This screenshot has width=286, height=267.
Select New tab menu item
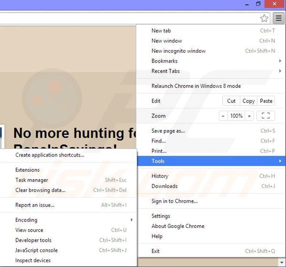tap(211, 31)
